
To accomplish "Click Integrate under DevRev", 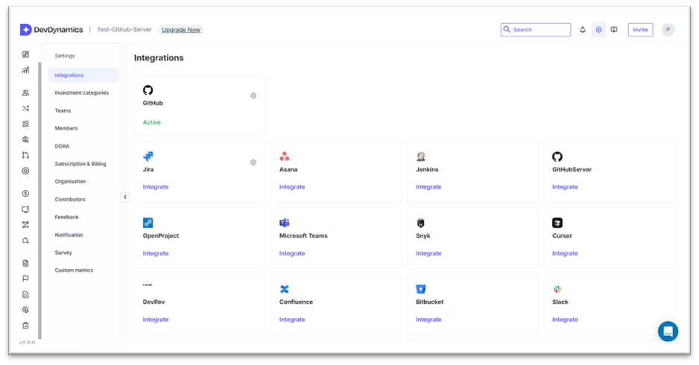I will (156, 320).
